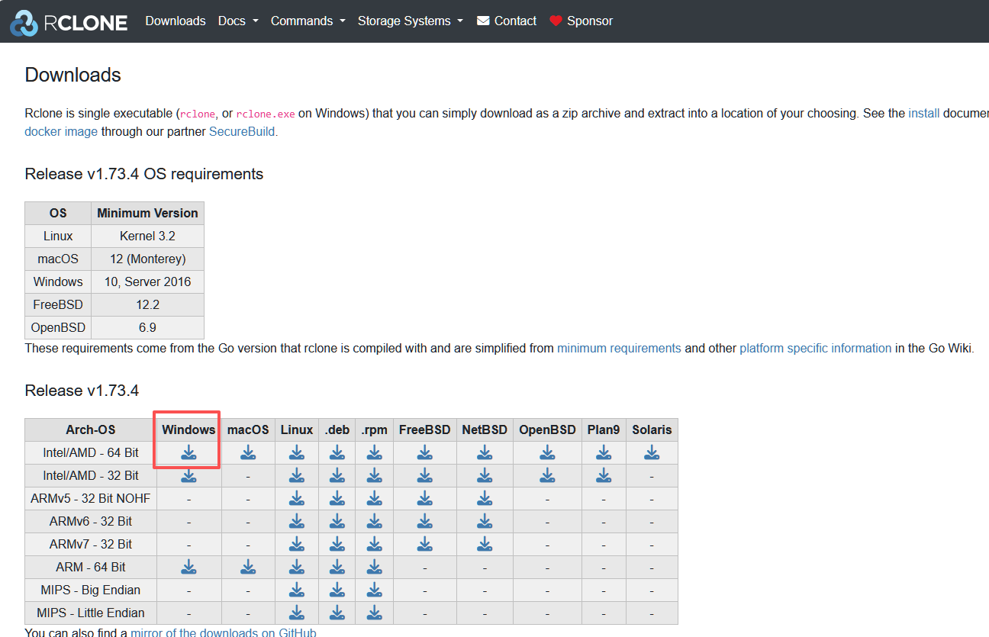
Task: Download .rpm Intel/AMD 64 Bit package
Action: click(374, 453)
